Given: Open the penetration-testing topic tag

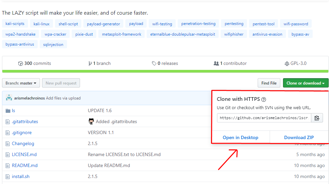Looking at the screenshot, I should pyautogui.click(x=198, y=24).
